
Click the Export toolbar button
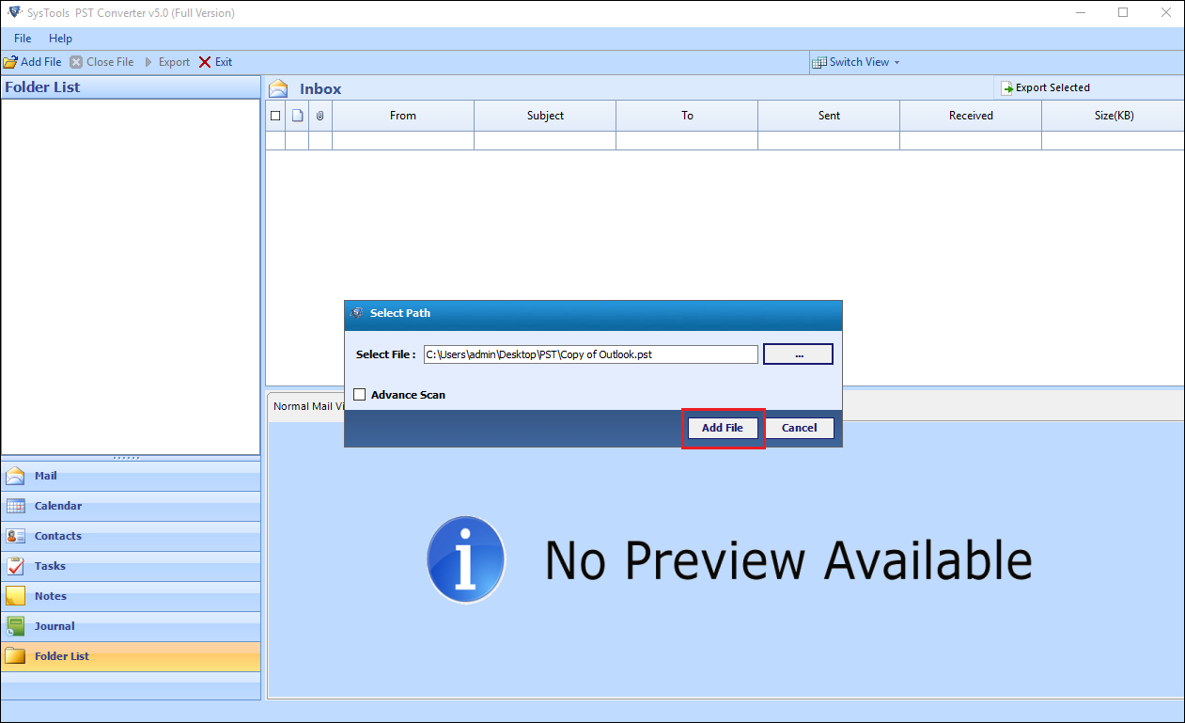[166, 62]
